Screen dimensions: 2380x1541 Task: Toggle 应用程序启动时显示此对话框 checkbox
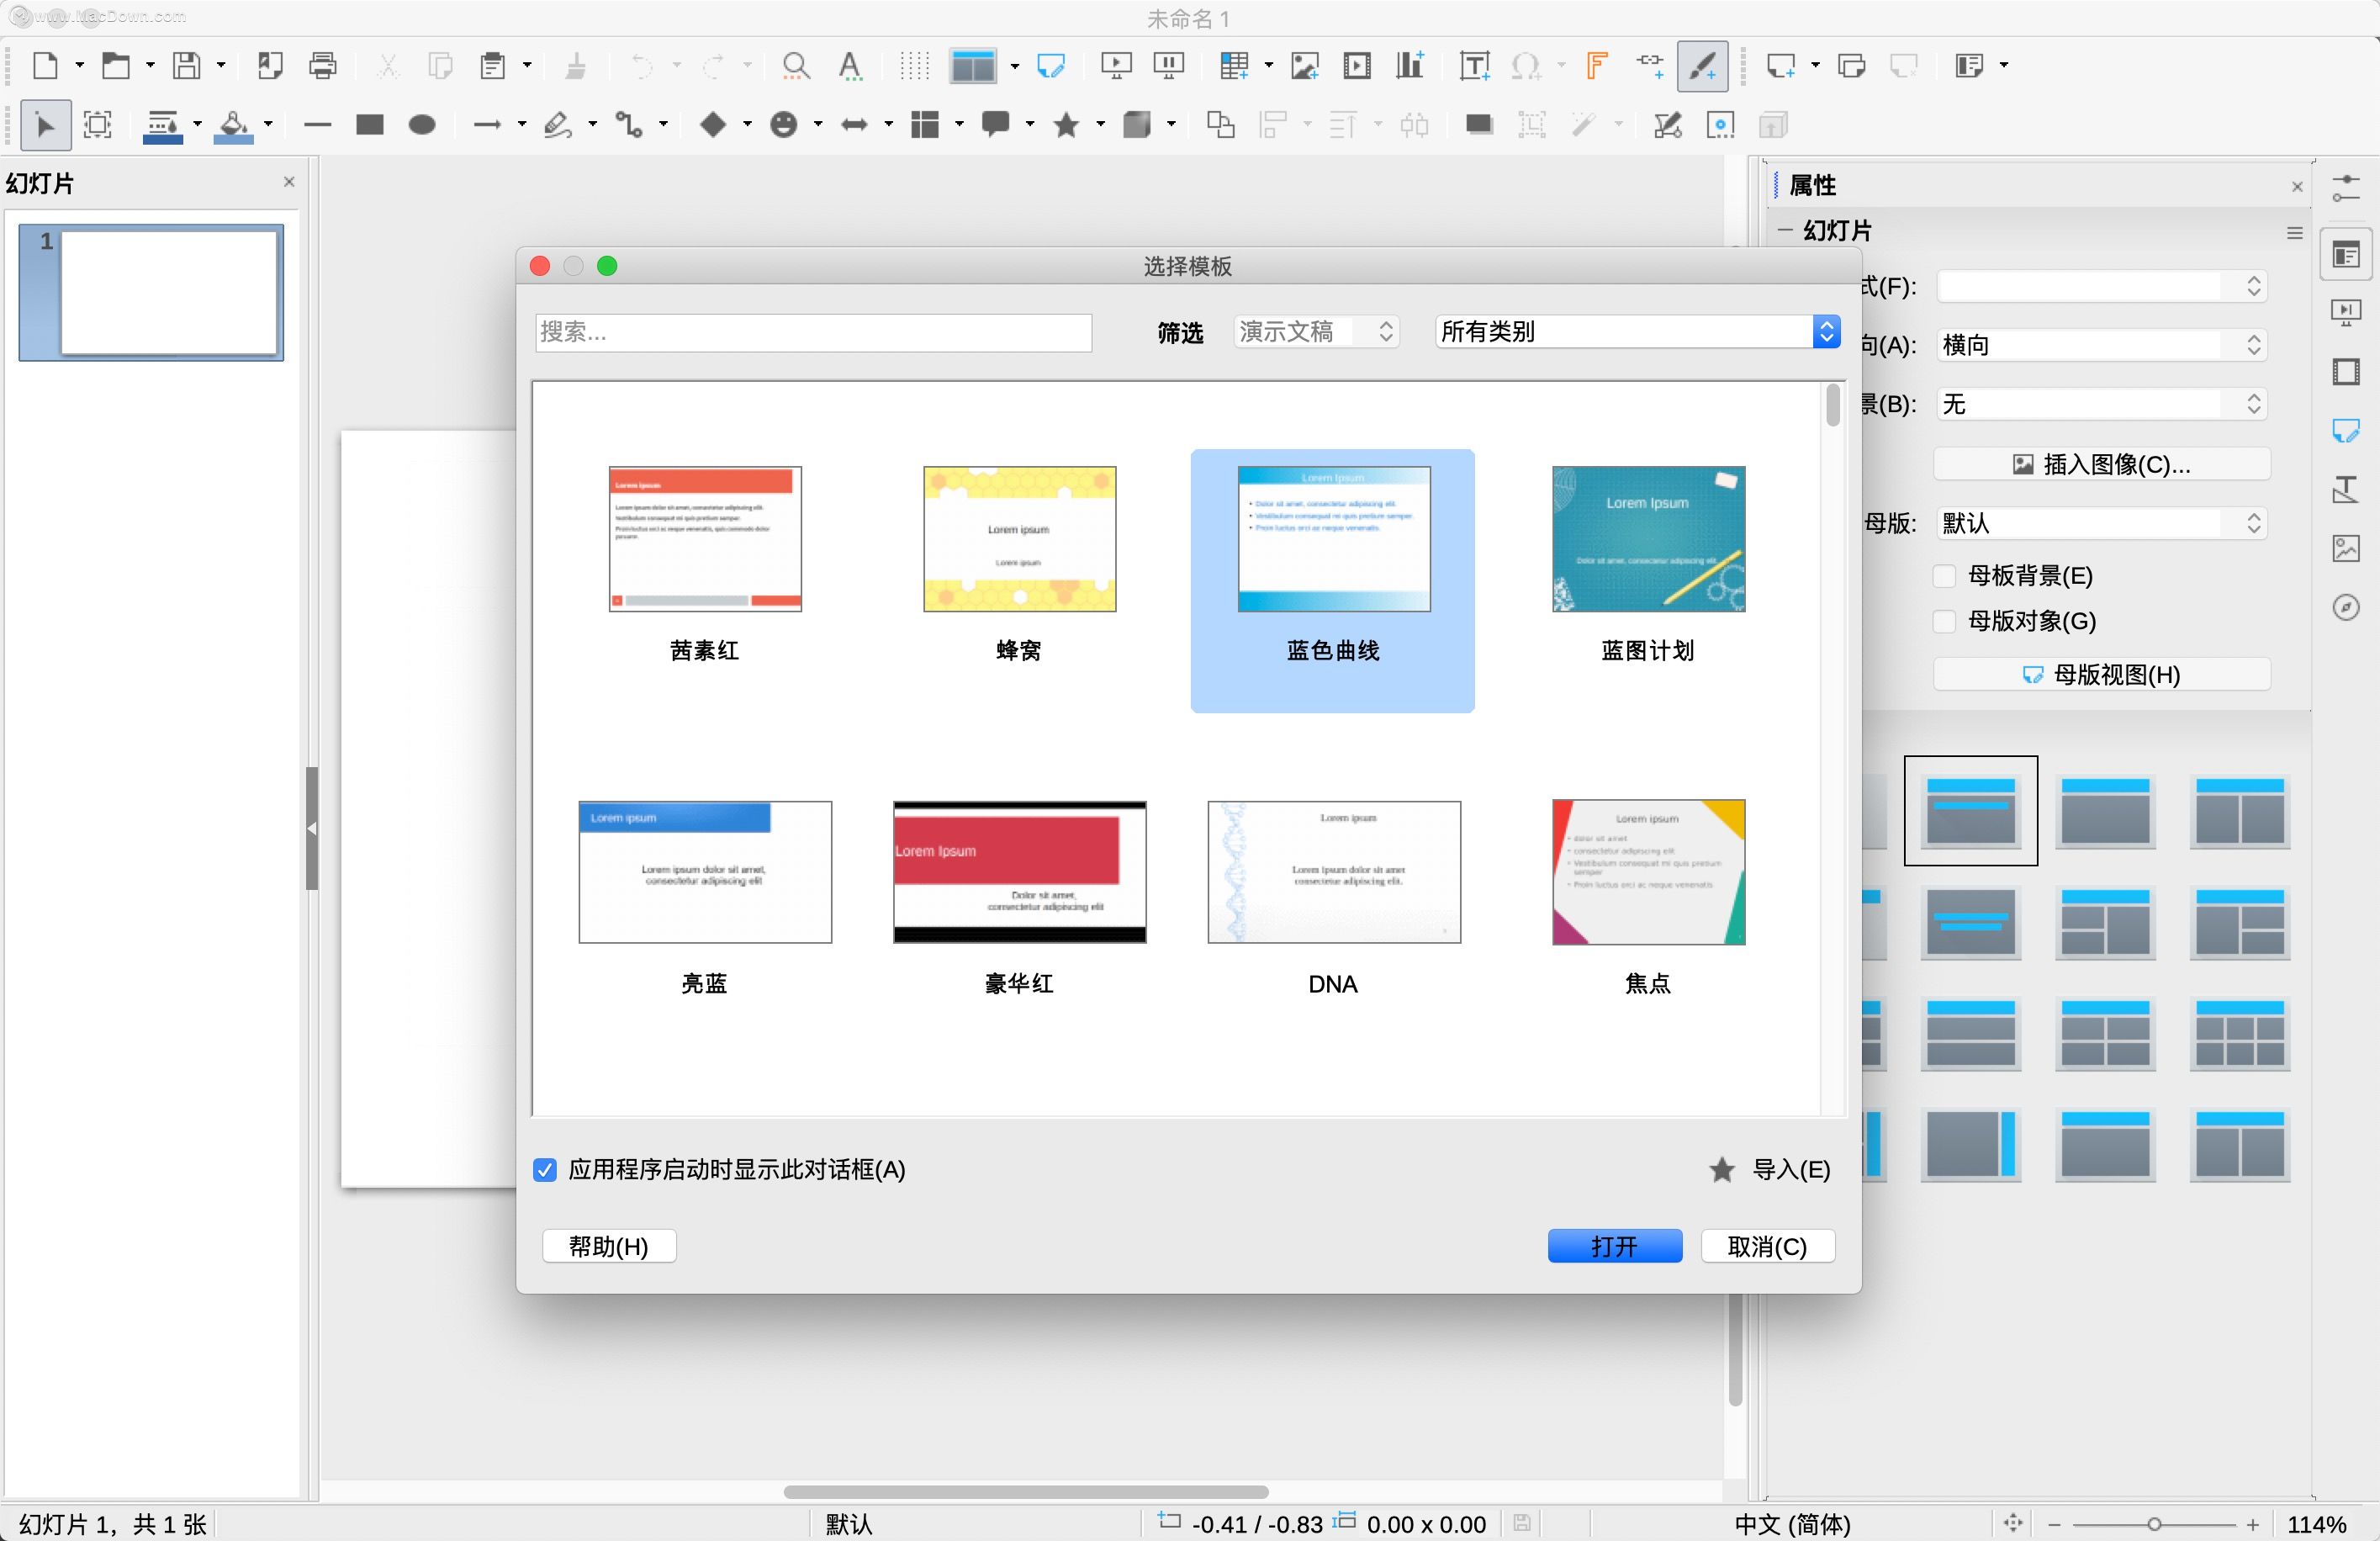(x=544, y=1169)
